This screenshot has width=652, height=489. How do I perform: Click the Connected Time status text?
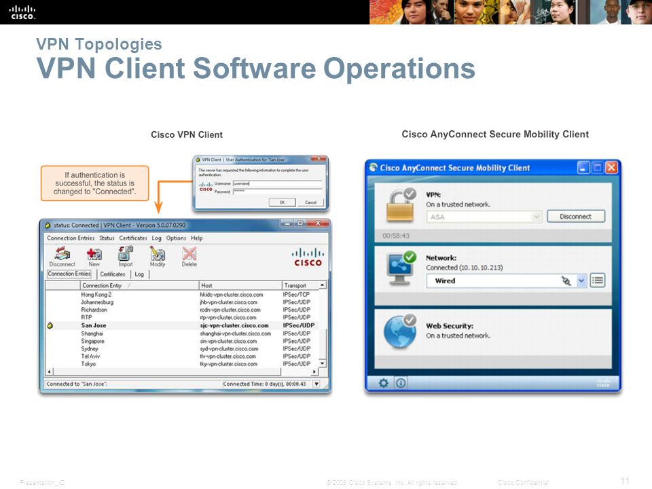pos(264,384)
